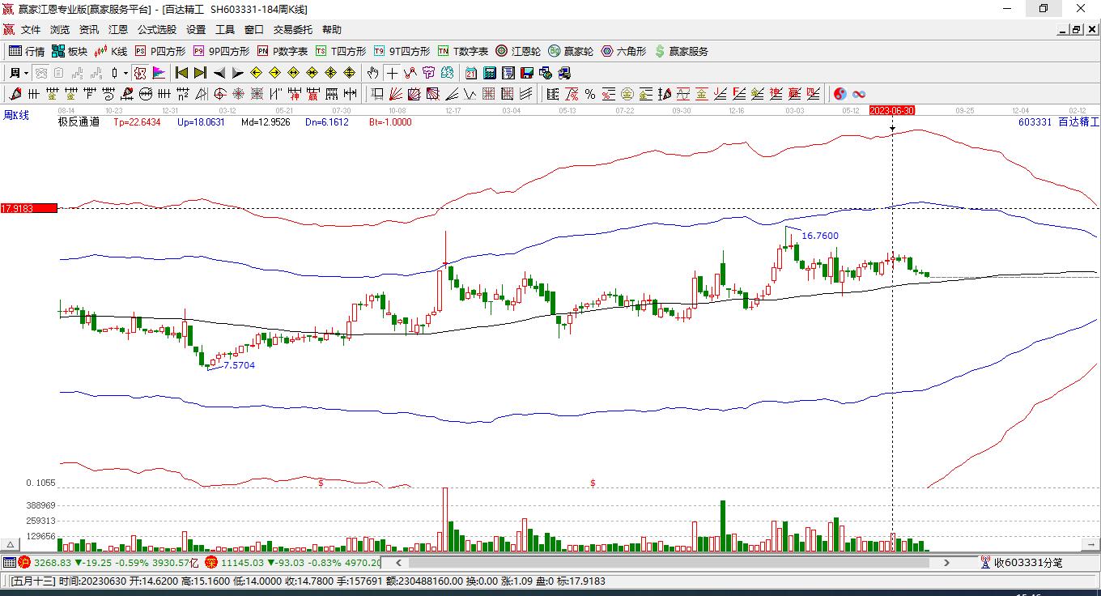The image size is (1101, 596).
Task: Open the 资讯 menu
Action: 89,30
